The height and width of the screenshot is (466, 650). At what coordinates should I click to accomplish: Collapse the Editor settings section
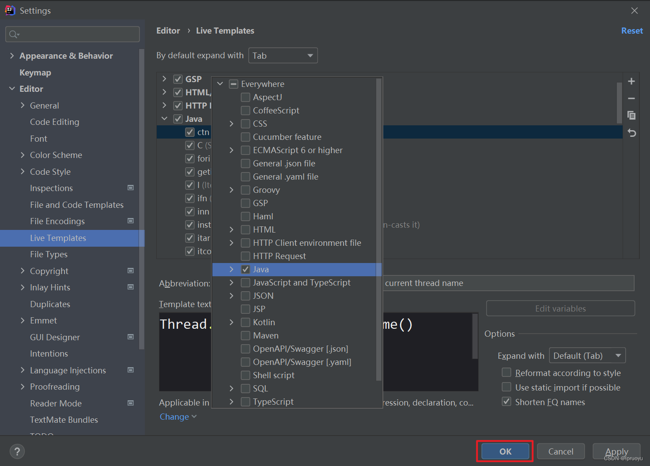click(12, 89)
